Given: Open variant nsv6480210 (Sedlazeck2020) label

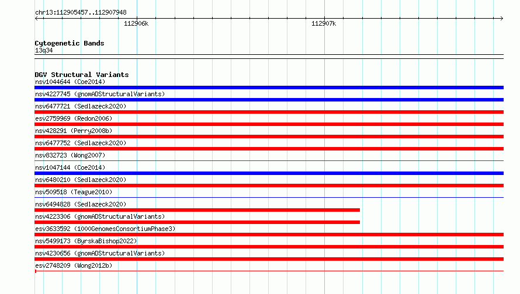Looking at the screenshot, I should pos(81,180).
